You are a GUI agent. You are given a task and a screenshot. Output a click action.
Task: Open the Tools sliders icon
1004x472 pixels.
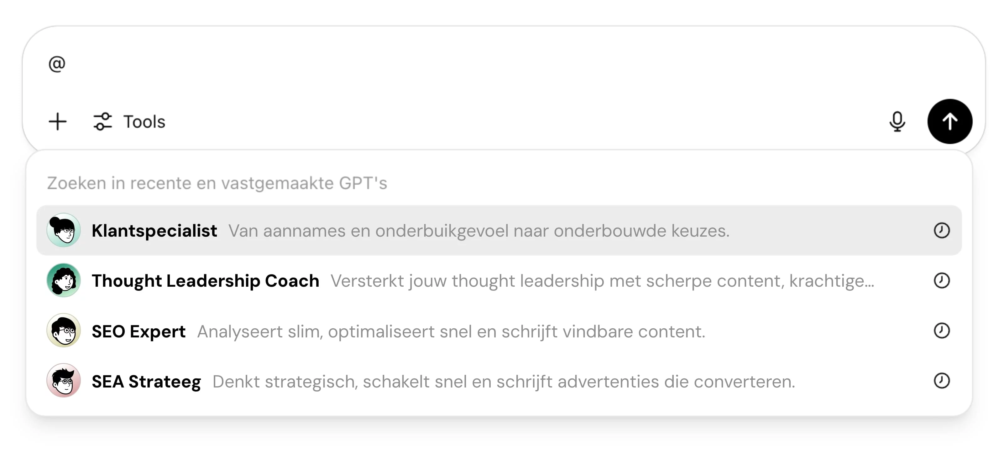pos(102,121)
